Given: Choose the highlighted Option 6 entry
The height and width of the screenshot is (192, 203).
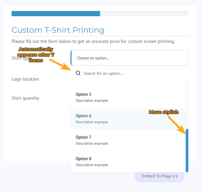Looking at the screenshot, I should point(128,119).
